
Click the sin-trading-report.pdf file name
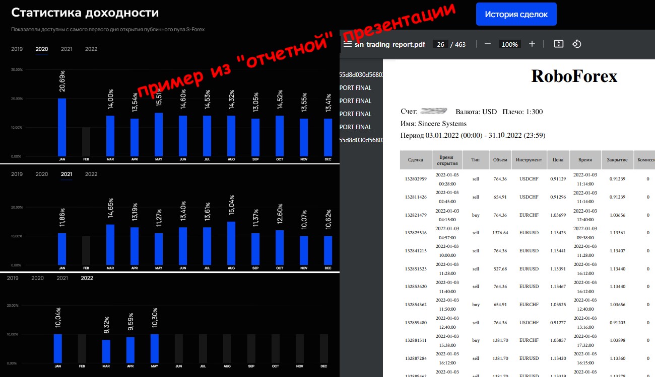click(x=390, y=44)
